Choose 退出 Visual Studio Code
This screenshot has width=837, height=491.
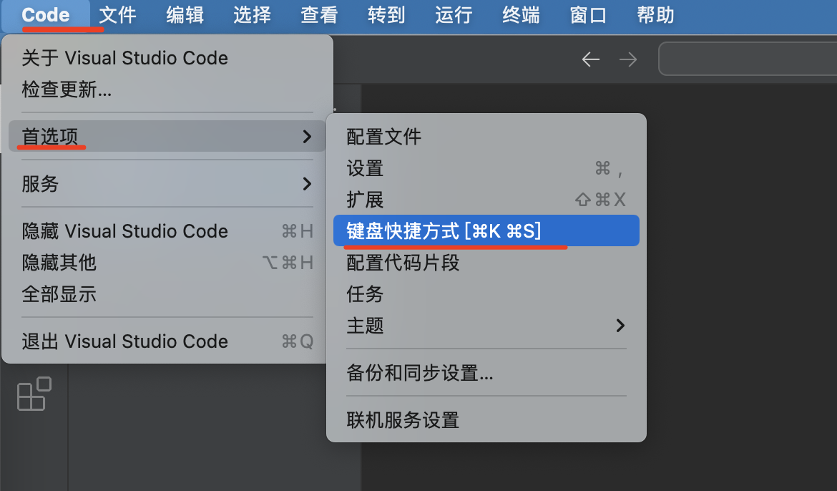click(x=167, y=341)
